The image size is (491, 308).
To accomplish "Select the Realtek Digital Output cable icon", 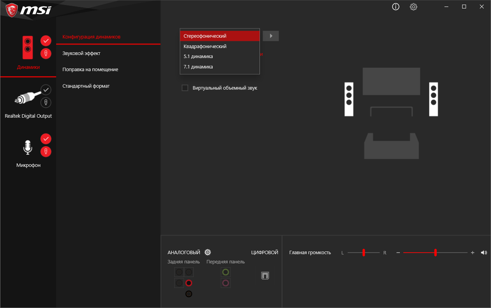I will (27, 98).
